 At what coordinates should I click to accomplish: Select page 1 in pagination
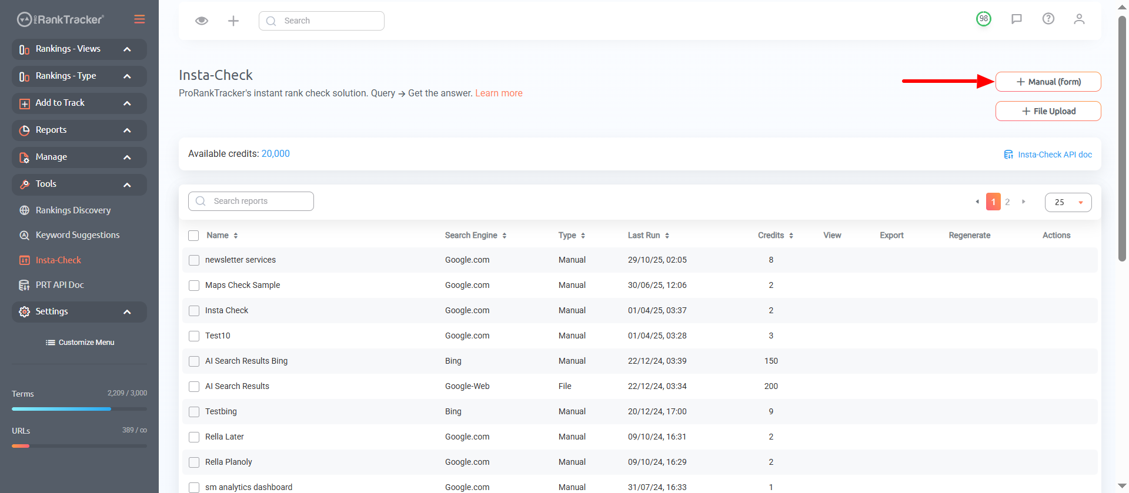pyautogui.click(x=993, y=202)
